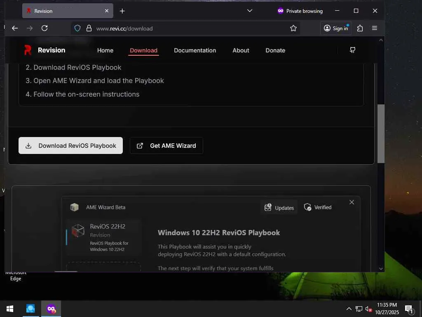This screenshot has height=317, width=422.
Task: Open the Donate nav item
Action: coord(275,50)
